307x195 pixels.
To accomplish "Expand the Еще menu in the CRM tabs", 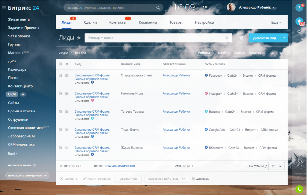I will tap(276, 22).
